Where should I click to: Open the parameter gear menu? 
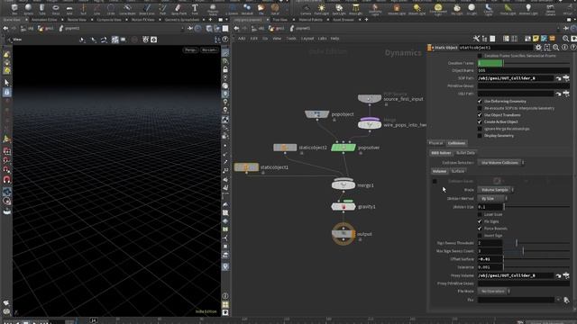pos(538,48)
